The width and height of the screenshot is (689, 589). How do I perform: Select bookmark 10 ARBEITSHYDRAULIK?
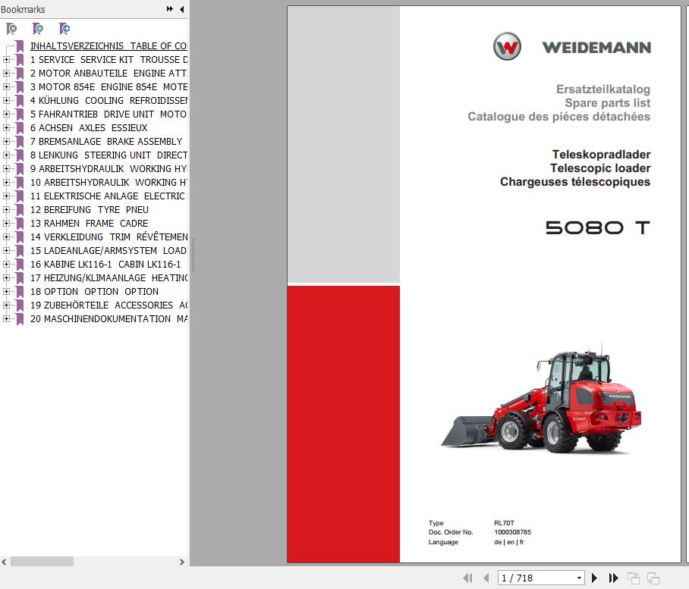(x=108, y=182)
